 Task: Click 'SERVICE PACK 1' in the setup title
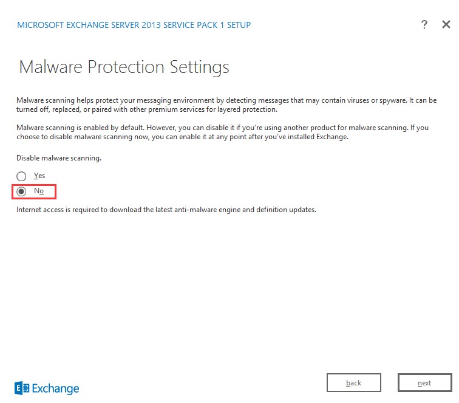pyautogui.click(x=197, y=25)
